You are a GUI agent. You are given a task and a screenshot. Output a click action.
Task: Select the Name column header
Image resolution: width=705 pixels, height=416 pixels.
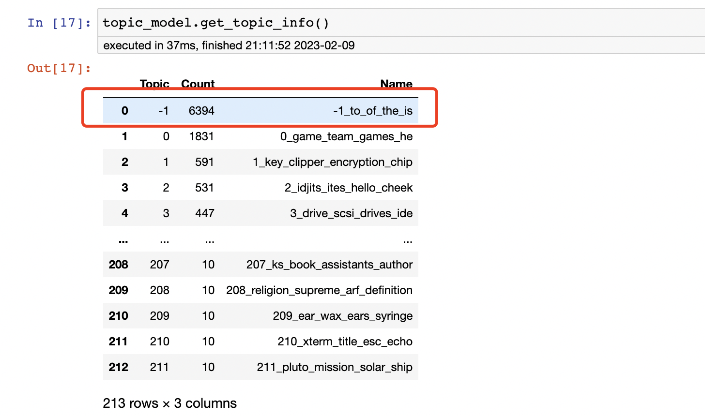click(x=396, y=84)
